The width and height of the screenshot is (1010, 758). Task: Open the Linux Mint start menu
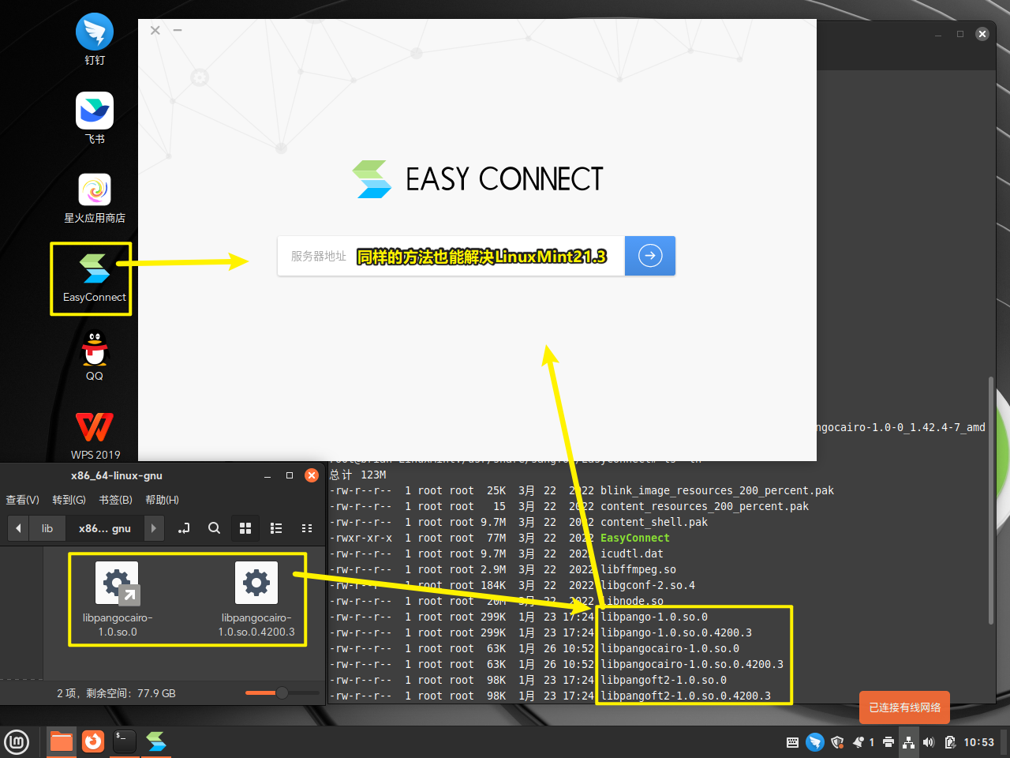[17, 742]
